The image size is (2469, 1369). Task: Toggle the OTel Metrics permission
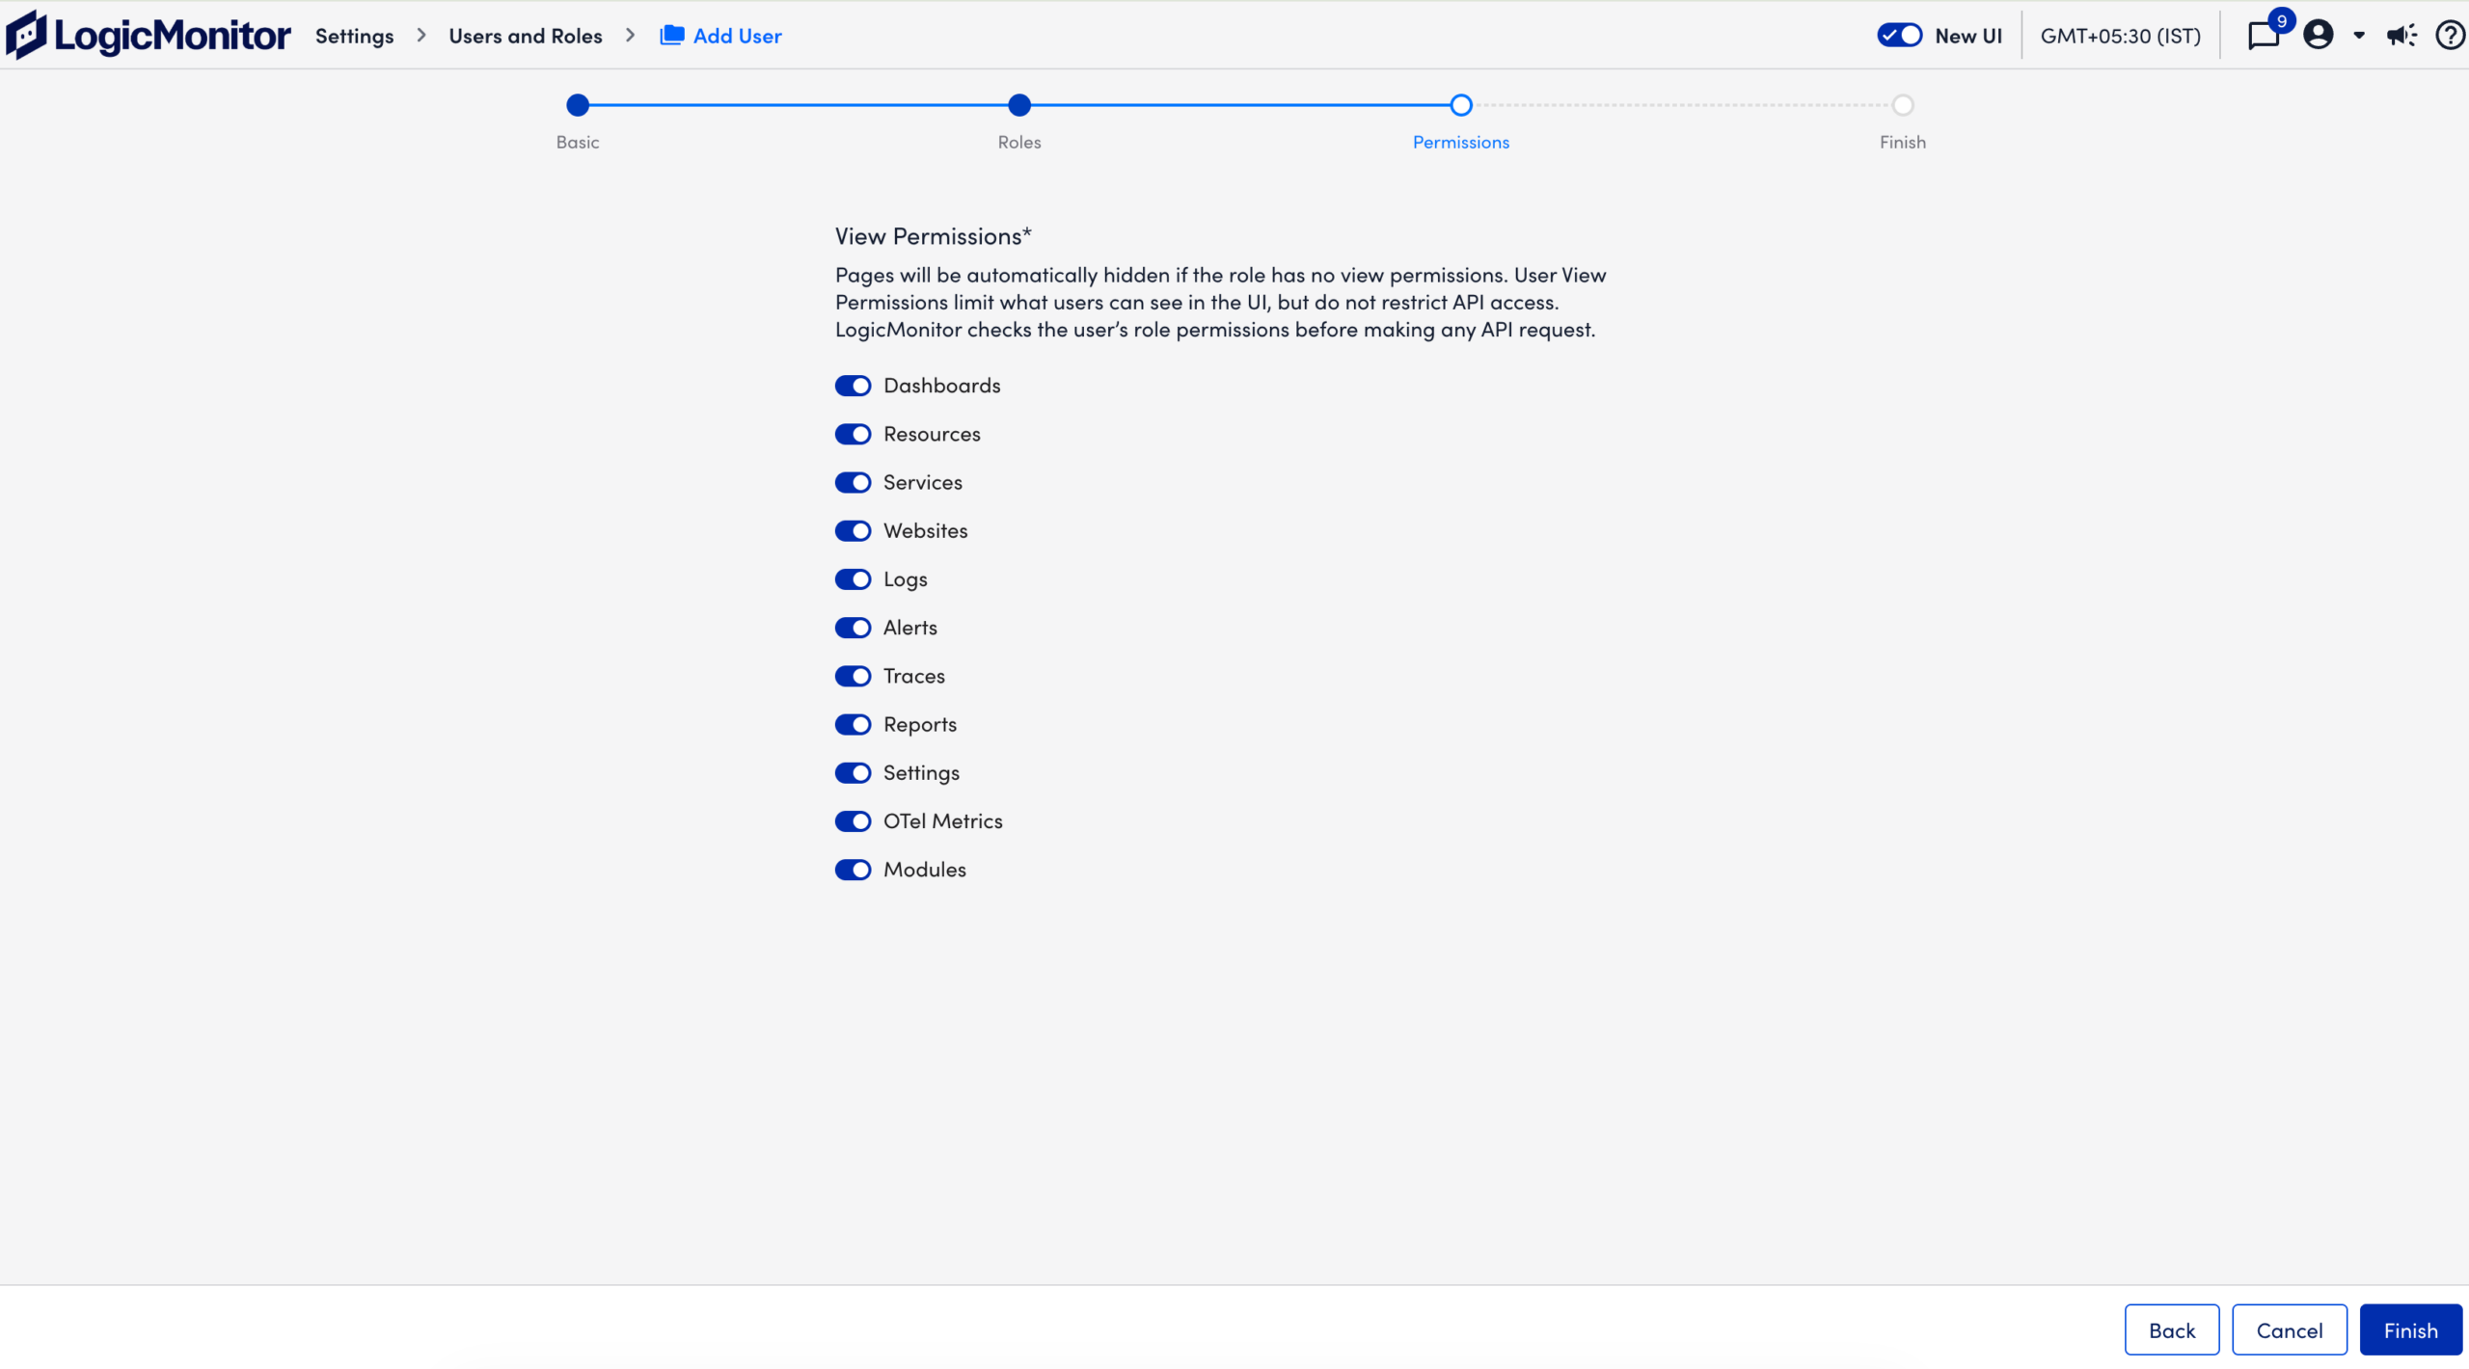pos(854,821)
